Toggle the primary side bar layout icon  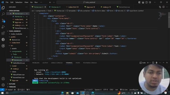(139, 2)
